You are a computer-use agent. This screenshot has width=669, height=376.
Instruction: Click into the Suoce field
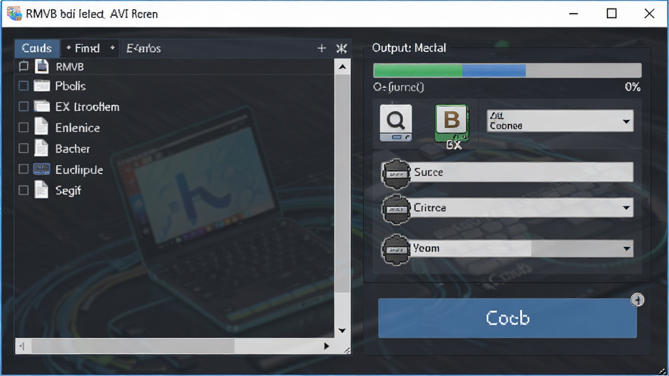521,172
